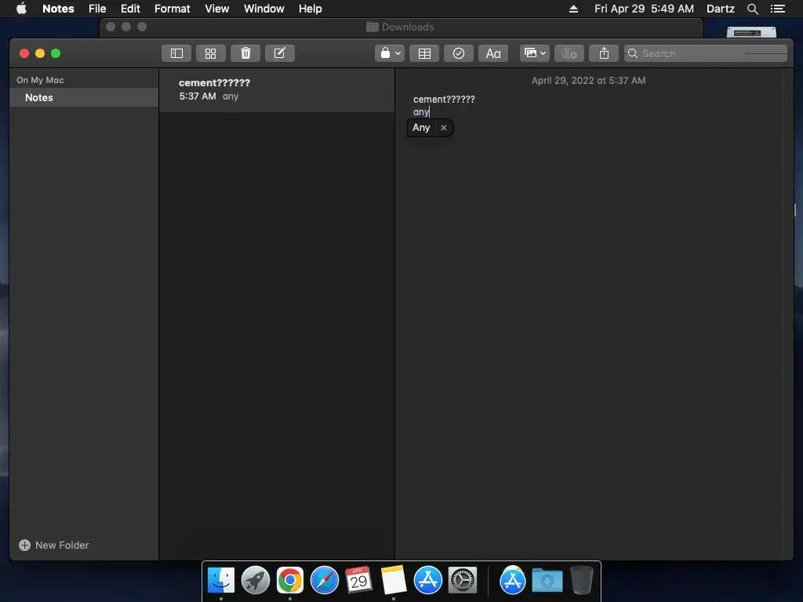
Task: Open the Downloads folder in the Dock
Action: pyautogui.click(x=547, y=581)
